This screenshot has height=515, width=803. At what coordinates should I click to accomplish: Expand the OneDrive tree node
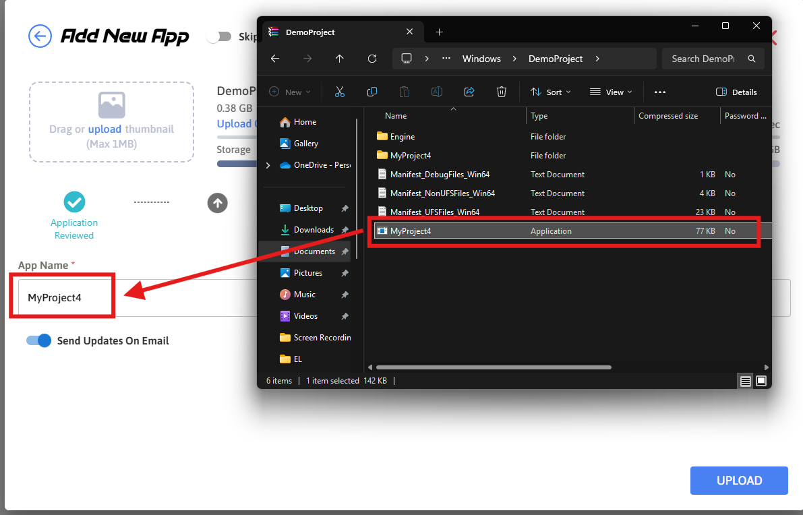point(268,165)
